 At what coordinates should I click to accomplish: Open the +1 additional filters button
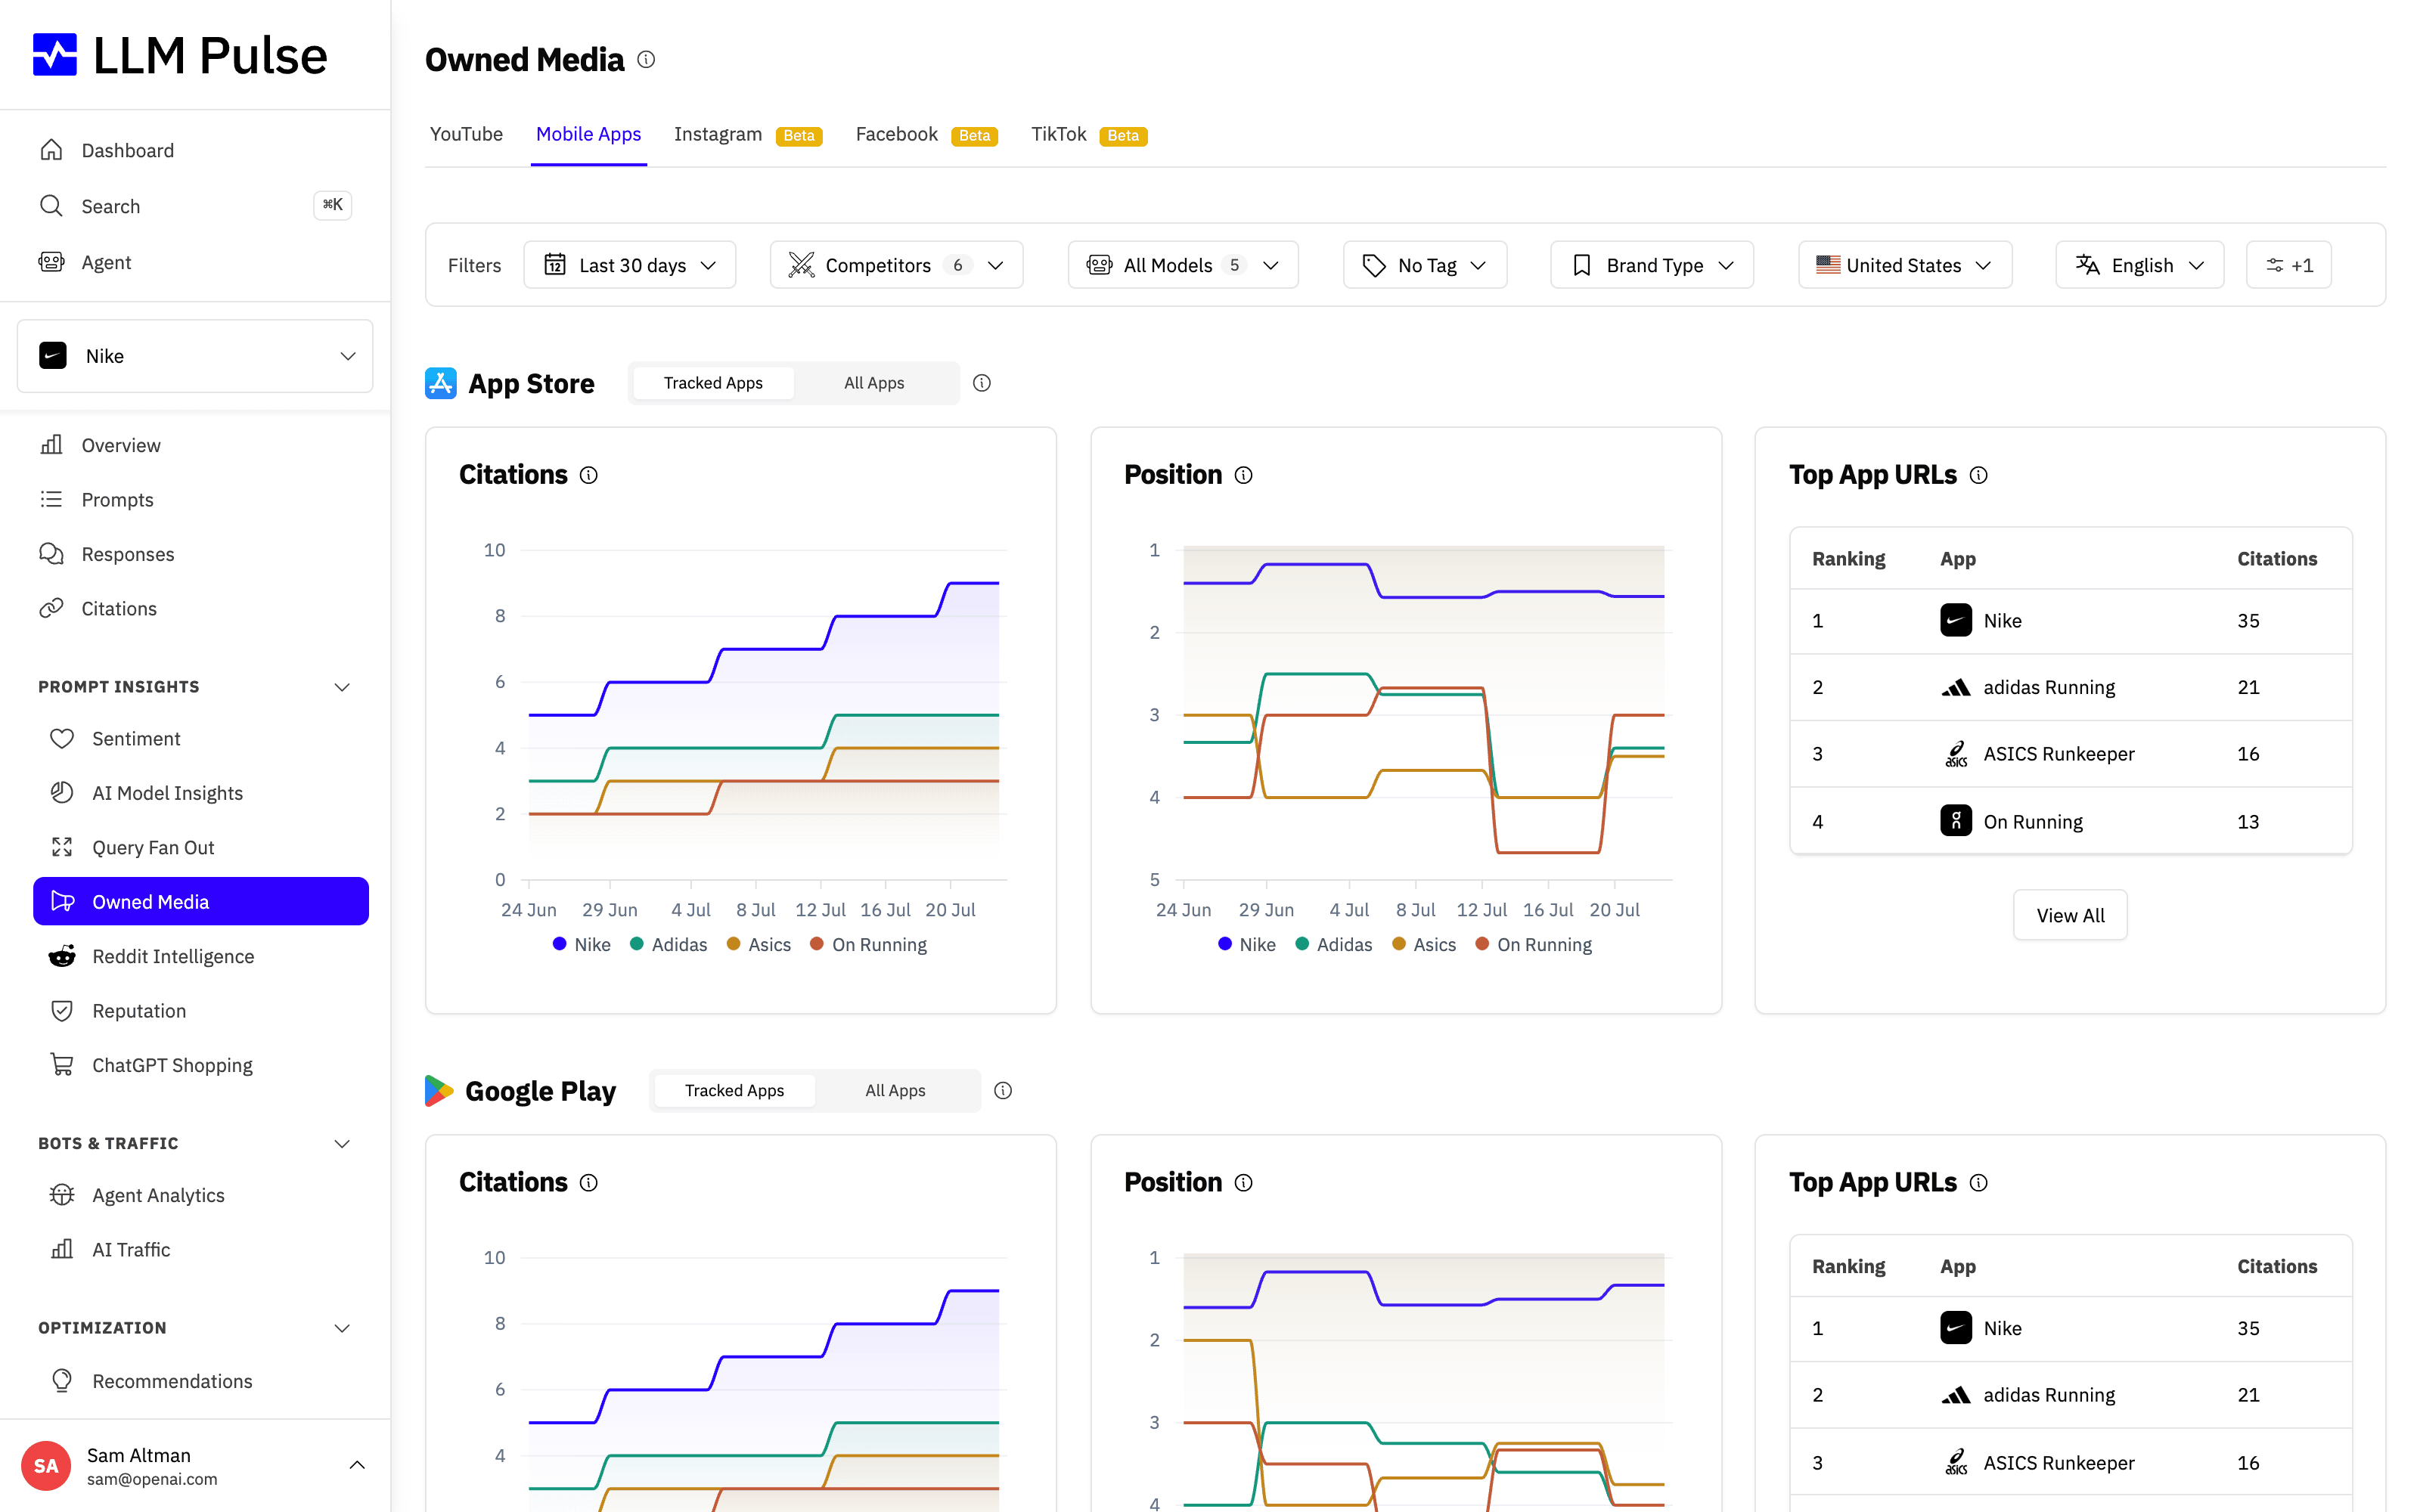pos(2288,265)
